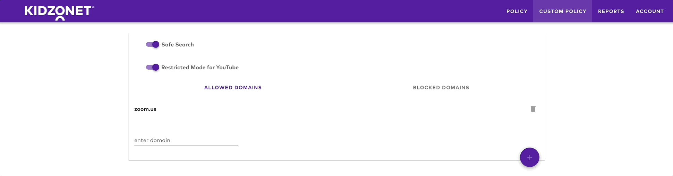The width and height of the screenshot is (673, 176).
Task: Switch to the Blocked Domains tab
Action: coord(441,88)
